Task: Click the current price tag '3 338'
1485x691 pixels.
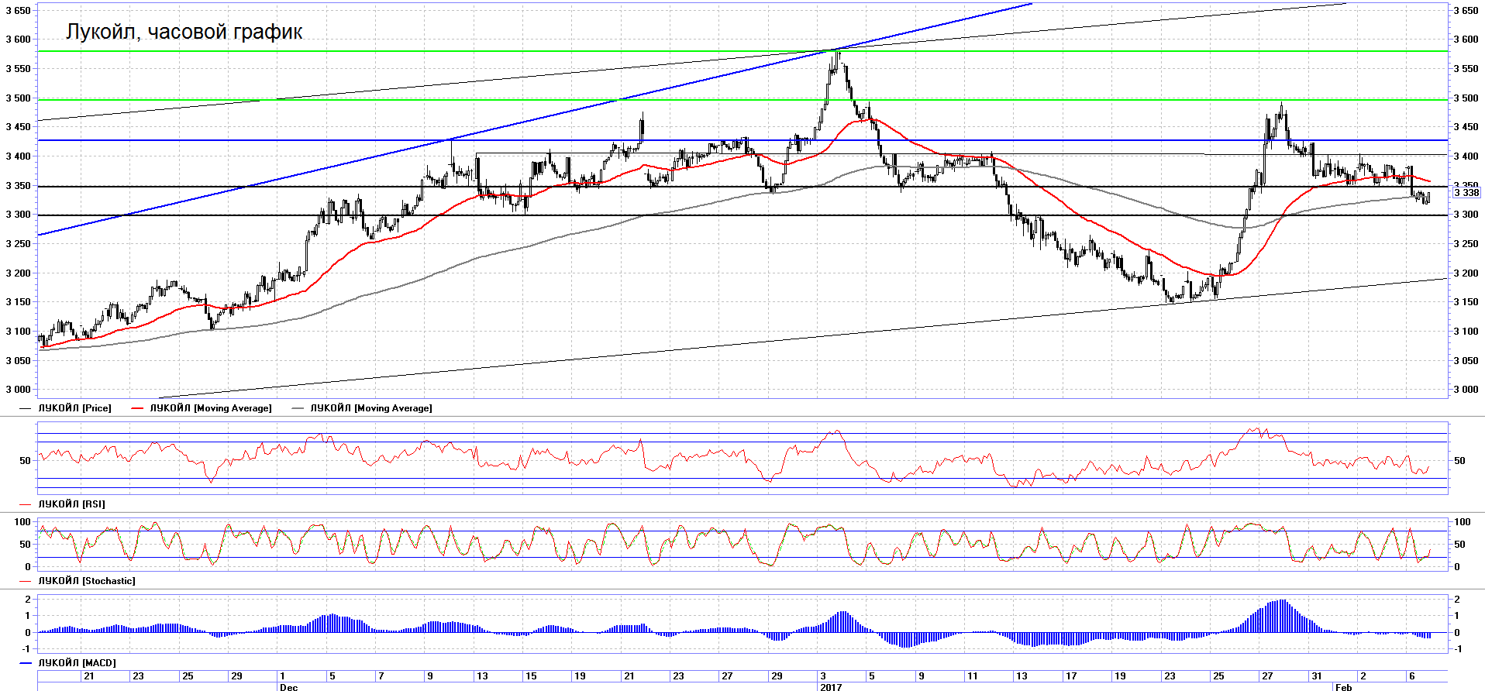Action: (x=1466, y=193)
